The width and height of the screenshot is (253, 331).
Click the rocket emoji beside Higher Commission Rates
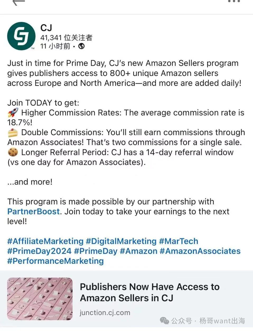(13, 113)
